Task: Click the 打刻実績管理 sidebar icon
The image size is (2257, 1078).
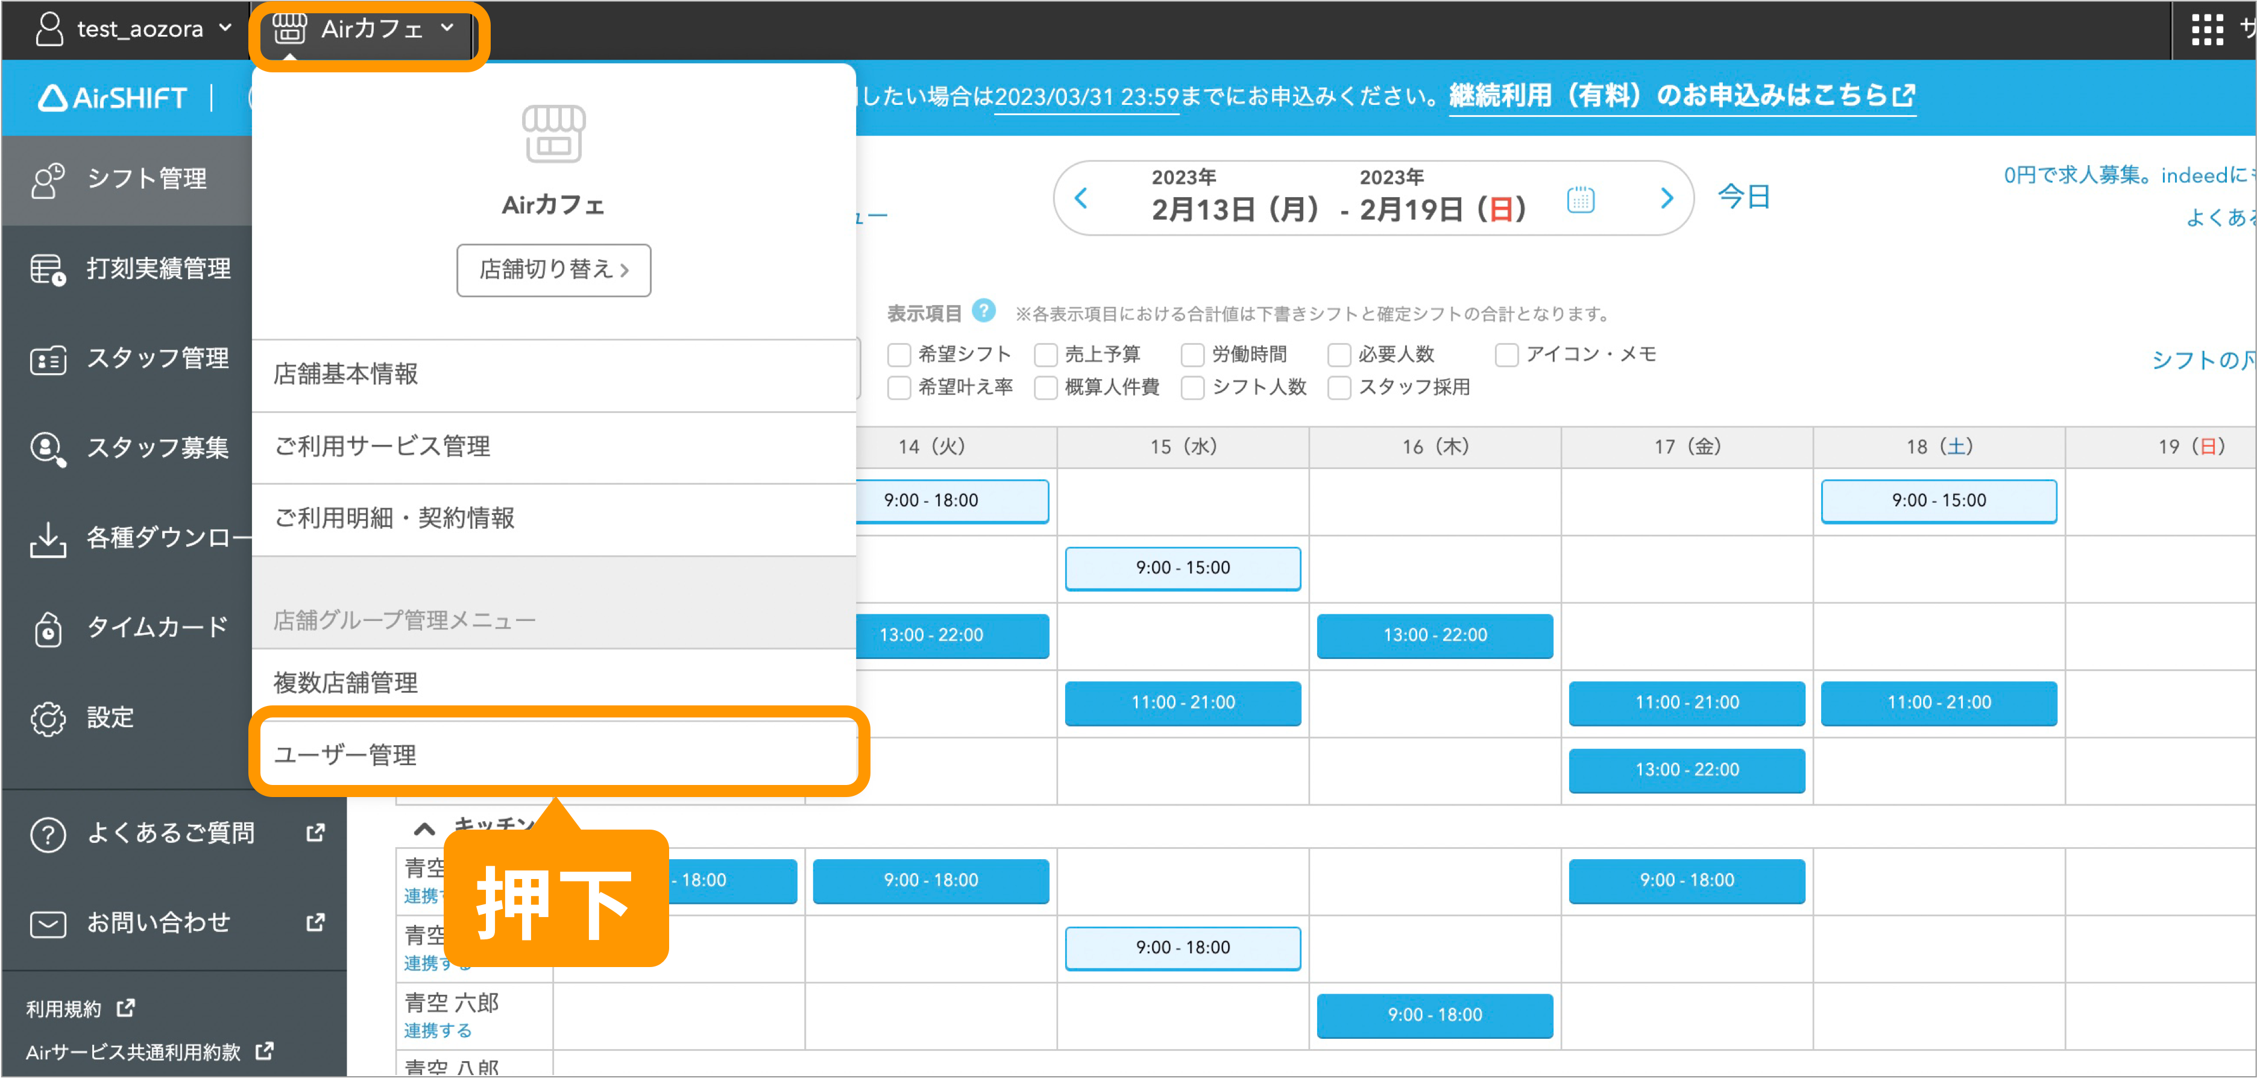Action: (48, 269)
